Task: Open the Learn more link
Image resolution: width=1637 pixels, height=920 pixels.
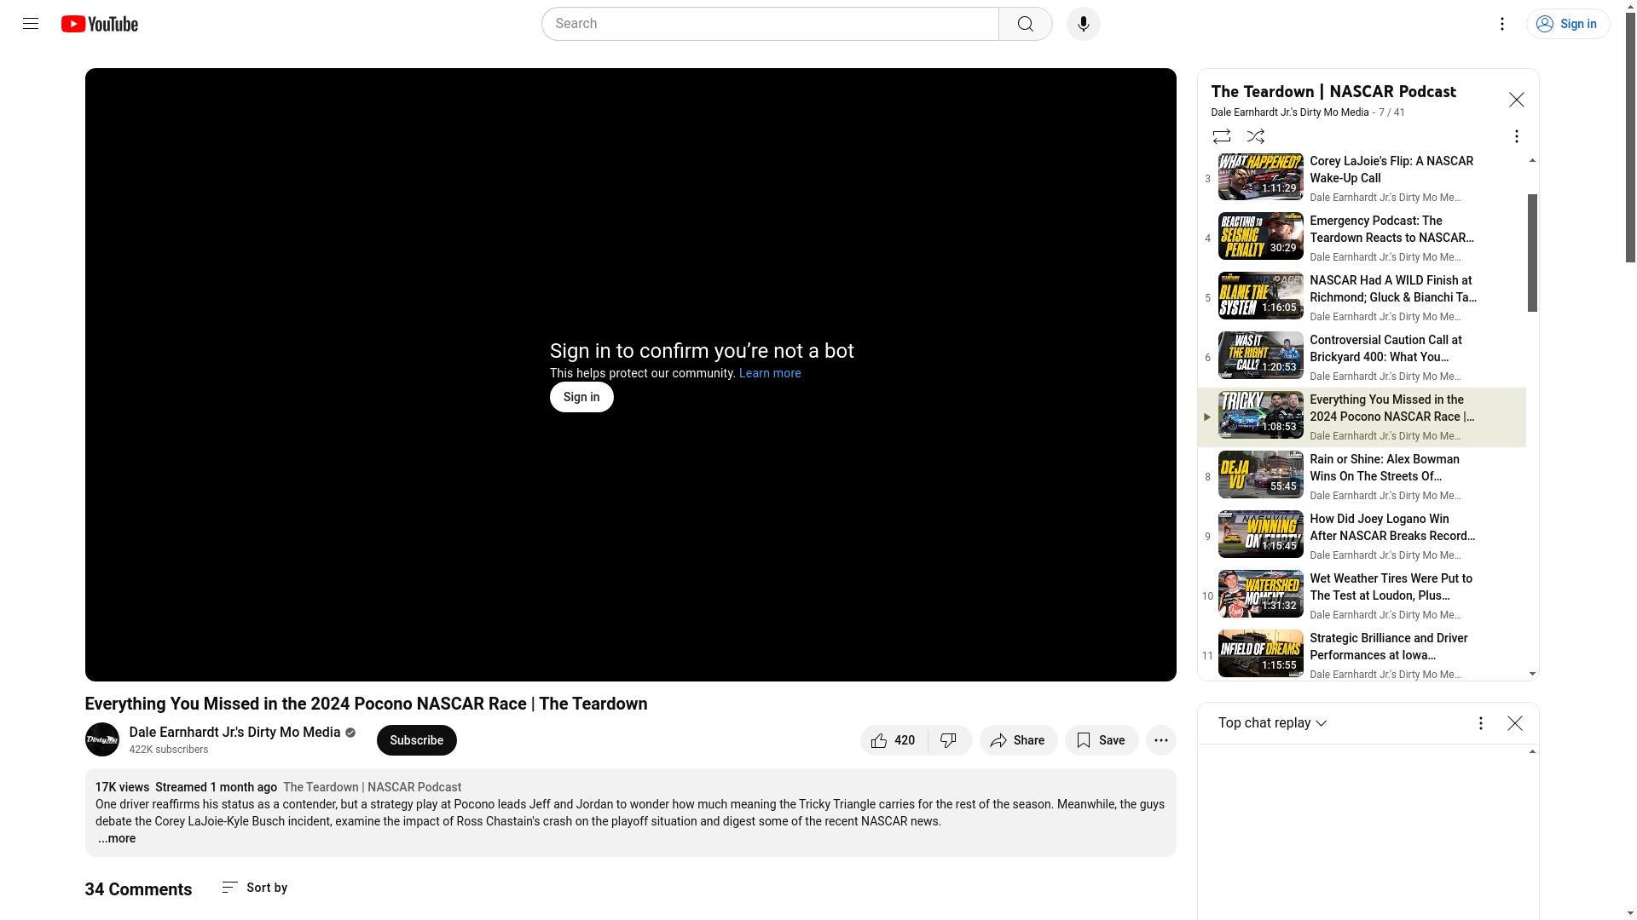Action: [770, 373]
